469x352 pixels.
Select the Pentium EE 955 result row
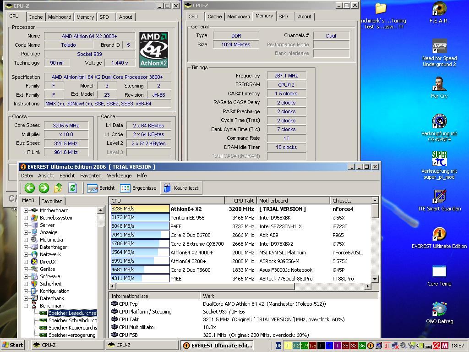pos(241,218)
